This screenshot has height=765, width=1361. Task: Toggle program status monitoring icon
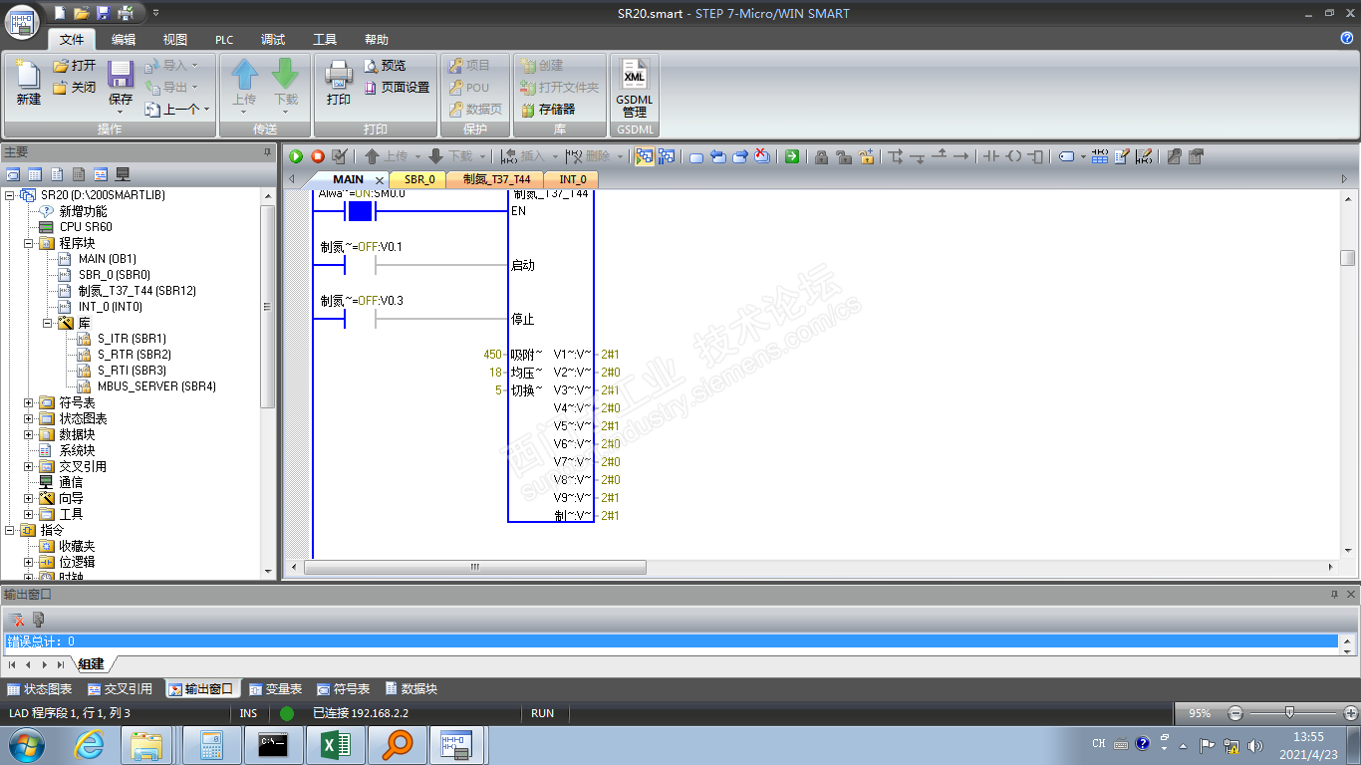tap(645, 156)
